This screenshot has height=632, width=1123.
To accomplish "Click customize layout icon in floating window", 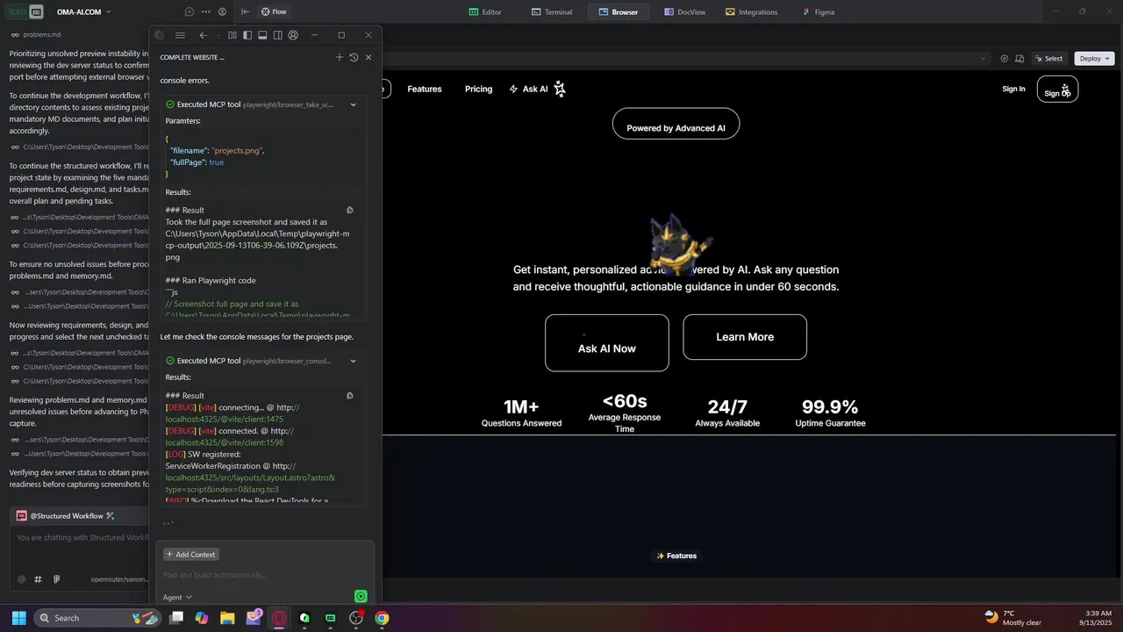I will point(232,35).
